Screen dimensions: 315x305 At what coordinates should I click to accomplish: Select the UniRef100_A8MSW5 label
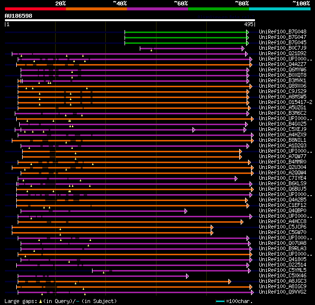click(x=283, y=97)
